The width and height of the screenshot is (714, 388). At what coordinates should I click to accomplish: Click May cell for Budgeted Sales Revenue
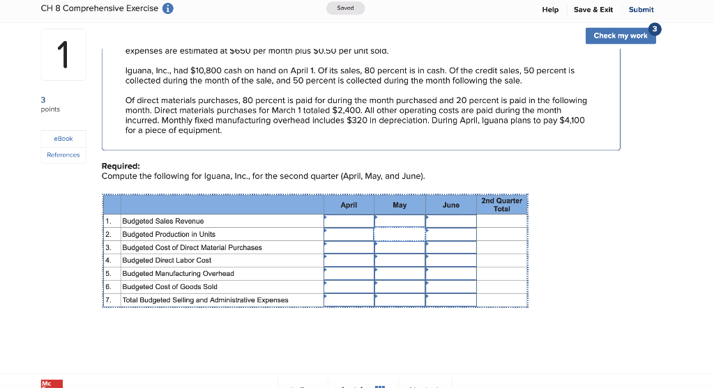(400, 221)
